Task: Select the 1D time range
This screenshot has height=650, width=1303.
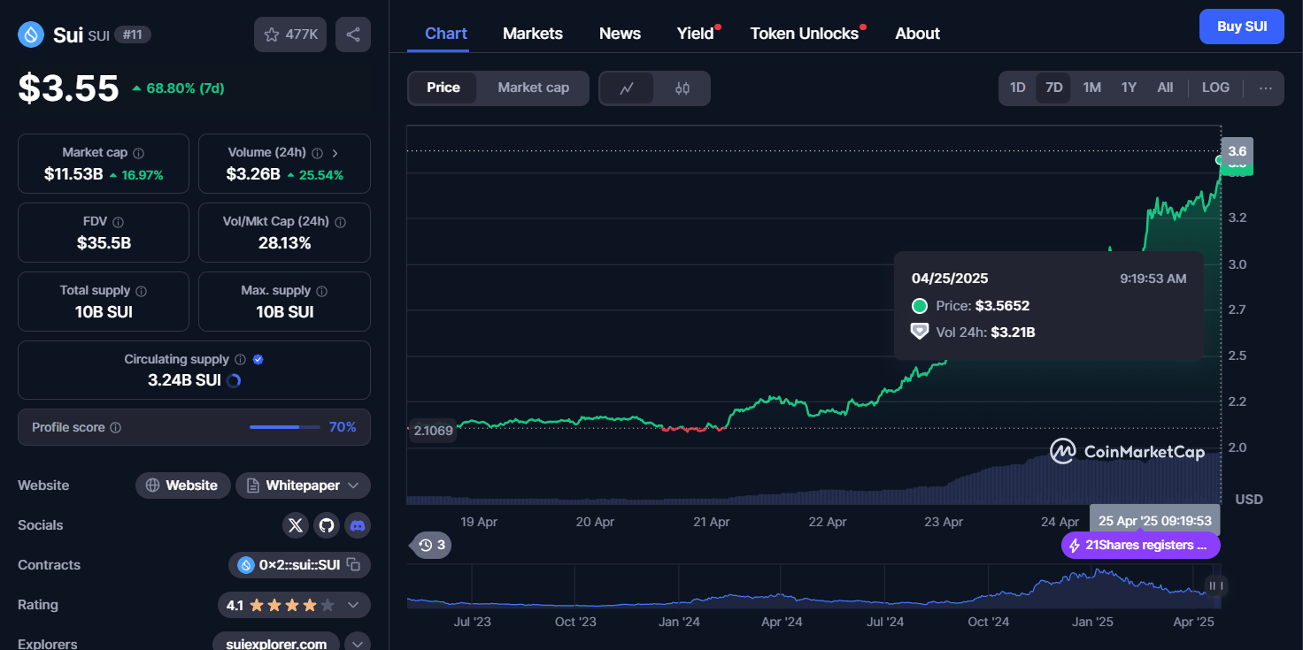Action: pyautogui.click(x=1017, y=88)
